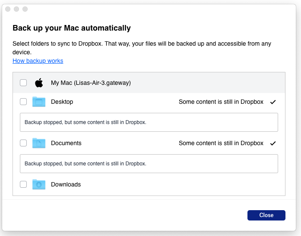301x236 pixels.
Task: Click the Desktop backup stopped message box
Action: 149,122
